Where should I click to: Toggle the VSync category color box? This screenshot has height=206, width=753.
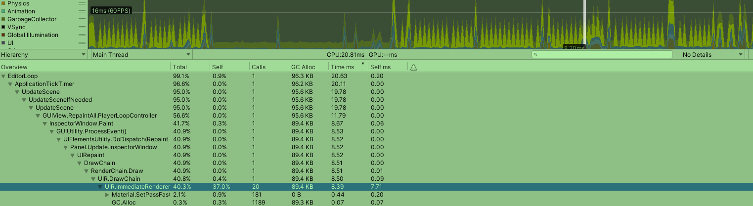[3, 27]
